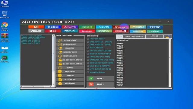The height and width of the screenshot is (109, 193).
Task: Click the Restore NV button
Action: pos(70,80)
